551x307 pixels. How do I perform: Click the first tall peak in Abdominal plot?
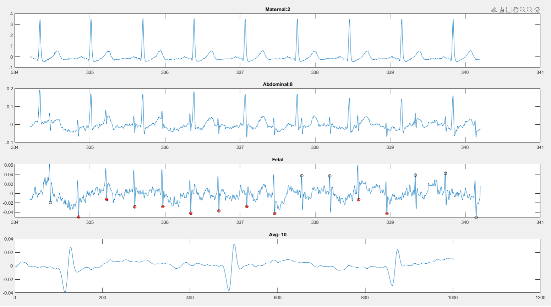[39, 91]
